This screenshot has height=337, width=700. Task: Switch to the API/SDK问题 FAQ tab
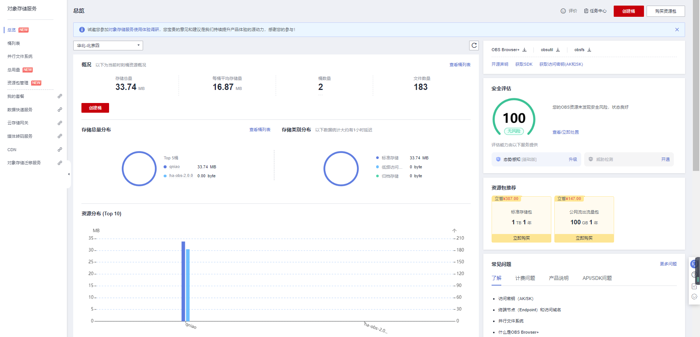click(x=597, y=278)
